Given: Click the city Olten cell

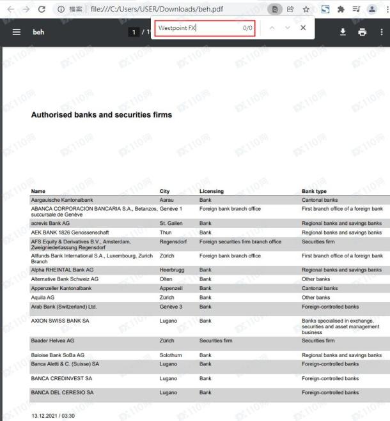Looking at the screenshot, I should [x=166, y=279].
